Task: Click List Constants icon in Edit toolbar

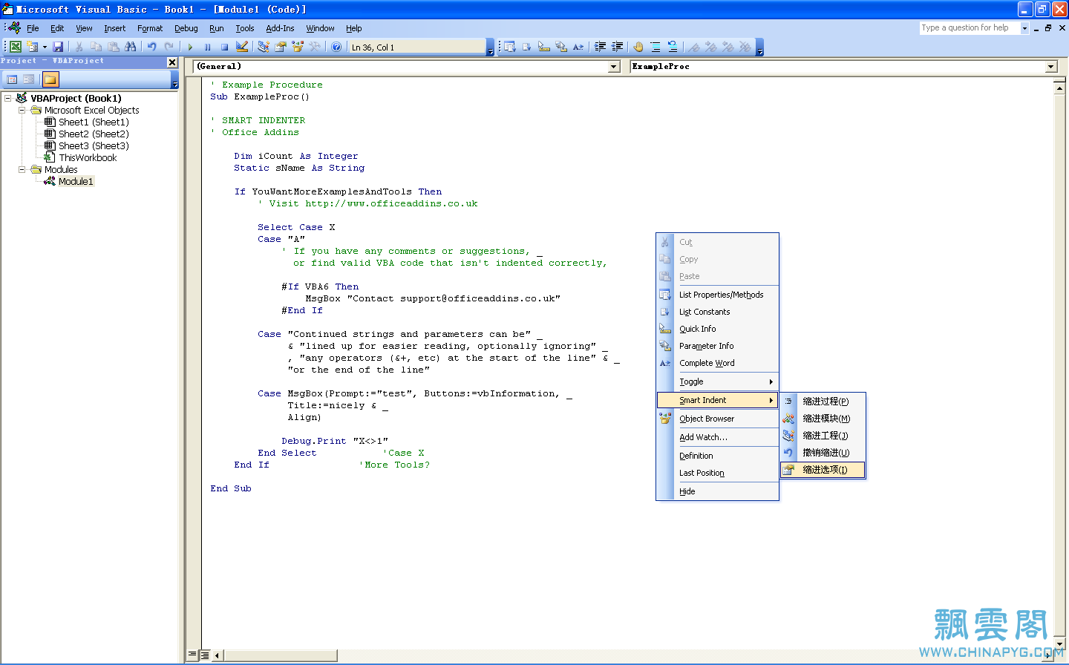Action: click(527, 46)
